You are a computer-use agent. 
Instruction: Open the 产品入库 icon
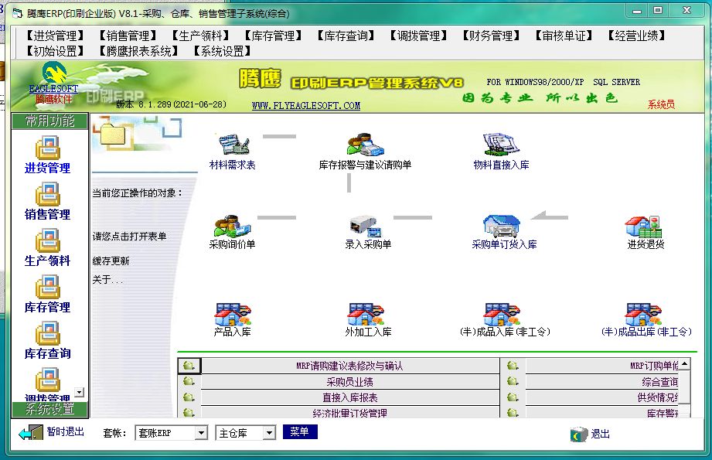pyautogui.click(x=232, y=320)
